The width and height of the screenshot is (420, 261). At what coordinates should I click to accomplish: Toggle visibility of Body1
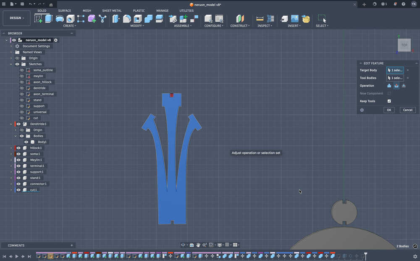coord(26,142)
